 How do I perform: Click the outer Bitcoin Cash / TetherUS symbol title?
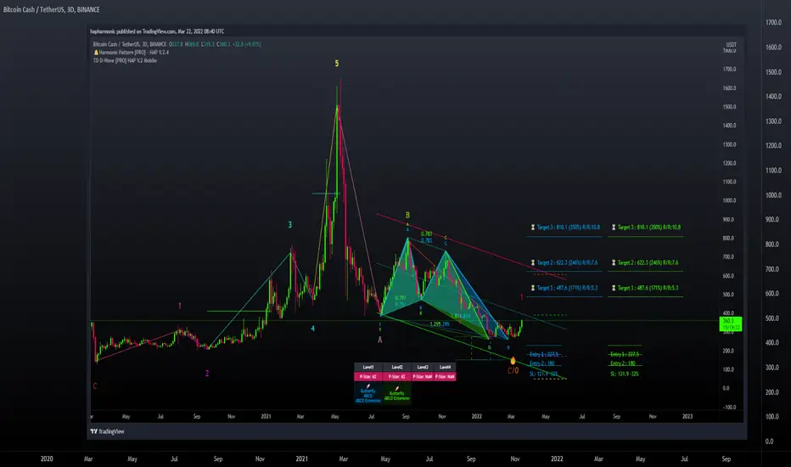point(52,9)
